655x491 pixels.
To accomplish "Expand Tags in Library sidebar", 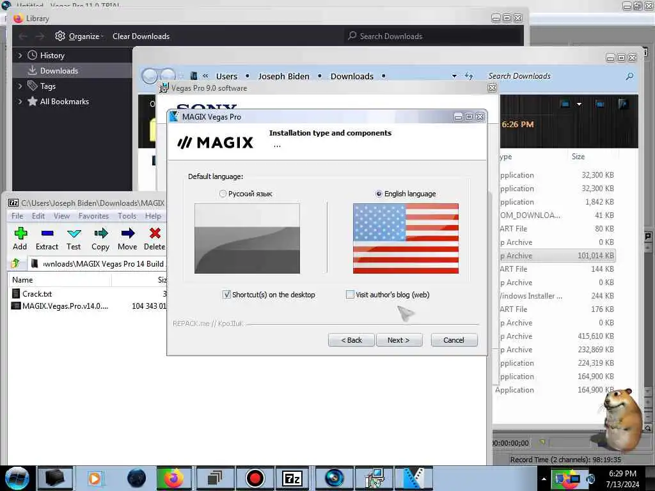I will pos(20,86).
